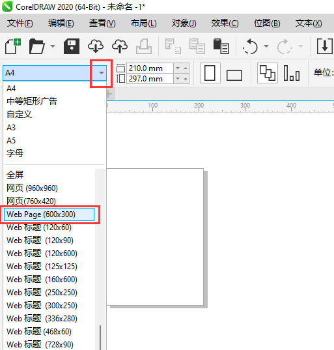Click the cloud download icon
Image resolution: width=334 pixels, height=350 pixels.
coord(96,46)
